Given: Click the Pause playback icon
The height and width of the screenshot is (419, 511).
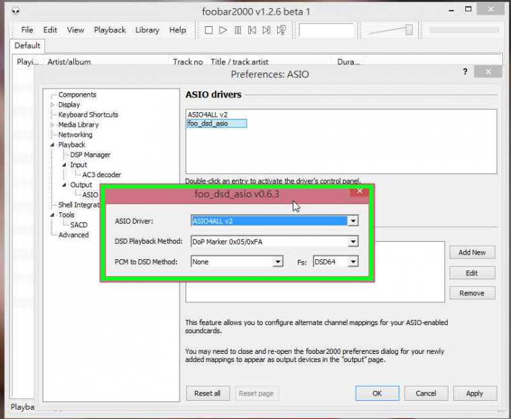Looking at the screenshot, I should [237, 30].
